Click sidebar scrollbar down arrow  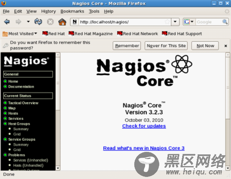(58, 168)
